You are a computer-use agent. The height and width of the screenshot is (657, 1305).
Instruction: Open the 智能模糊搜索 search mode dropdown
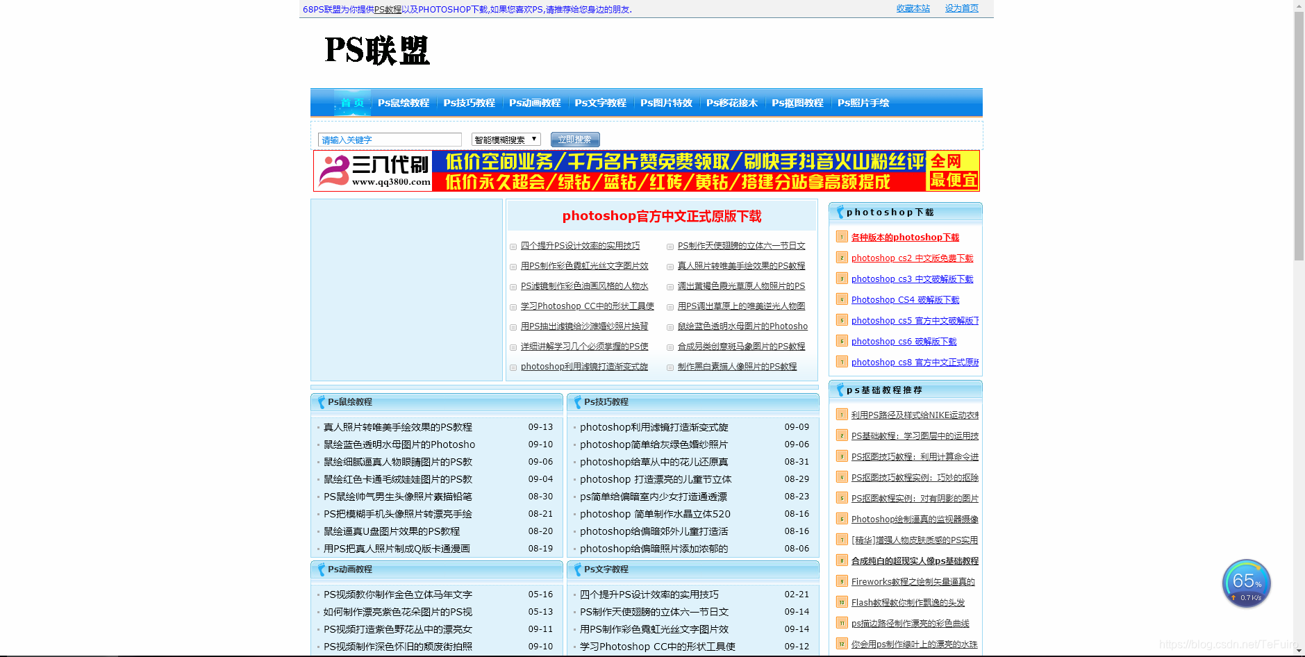(506, 140)
